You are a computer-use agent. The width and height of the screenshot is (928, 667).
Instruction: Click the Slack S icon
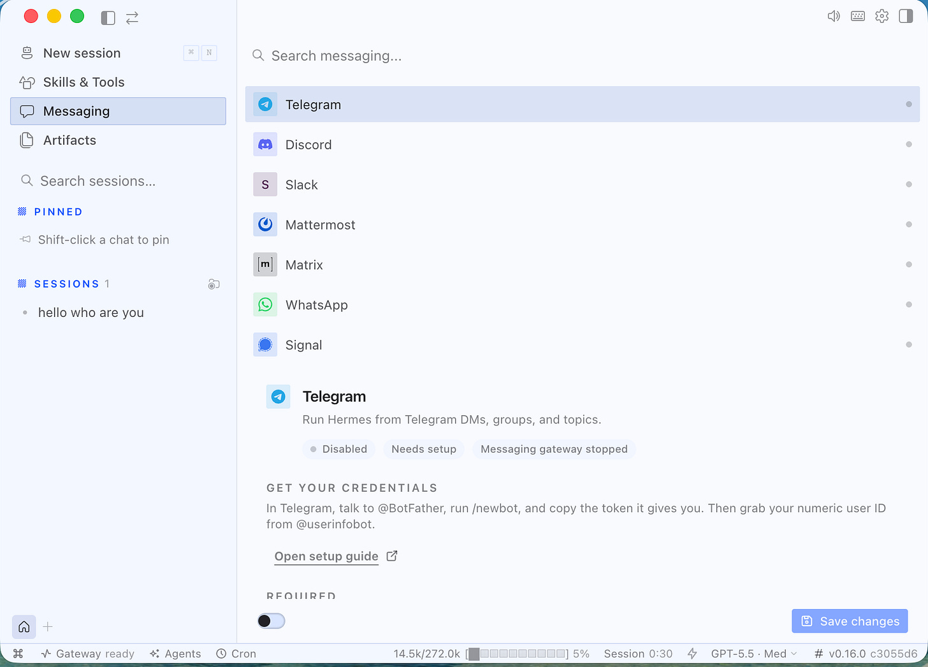click(265, 184)
